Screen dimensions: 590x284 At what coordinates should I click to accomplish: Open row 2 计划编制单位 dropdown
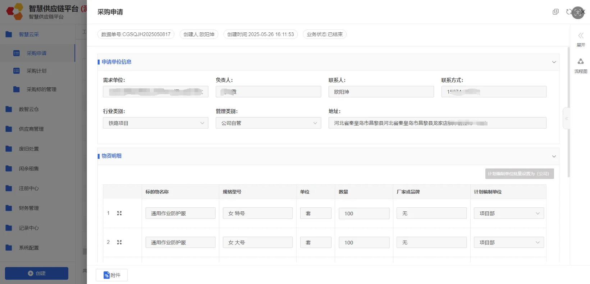pos(509,242)
